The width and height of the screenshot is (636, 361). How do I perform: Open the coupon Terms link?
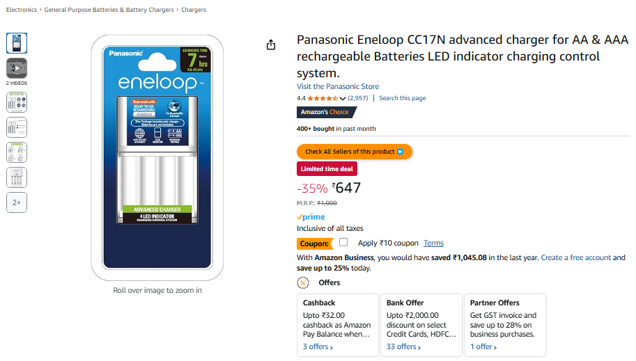(433, 243)
